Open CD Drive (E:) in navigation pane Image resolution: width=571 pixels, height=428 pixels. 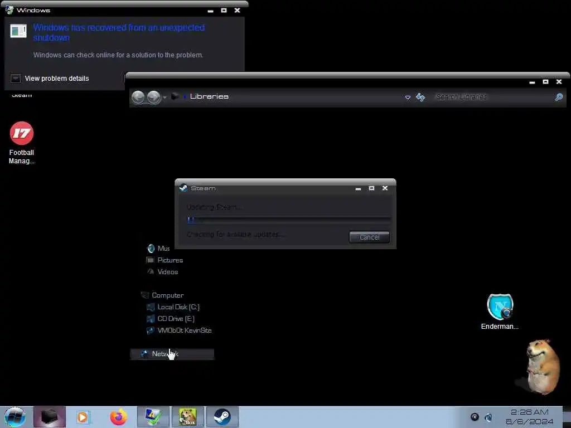tap(171, 319)
